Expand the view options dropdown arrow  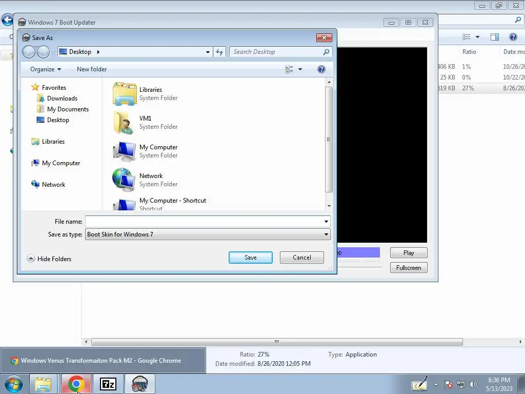click(300, 69)
